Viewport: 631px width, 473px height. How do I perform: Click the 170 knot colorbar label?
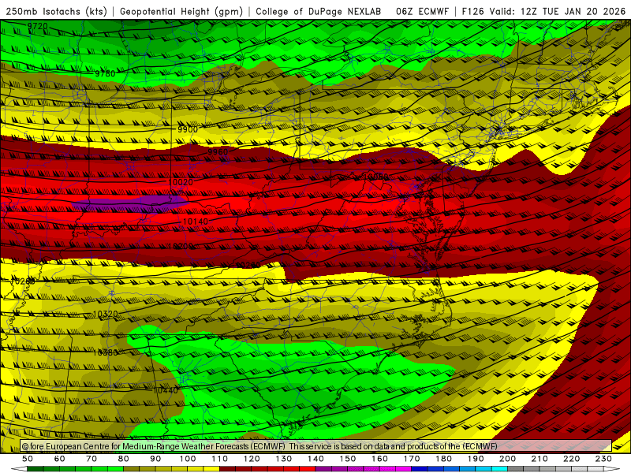click(412, 459)
